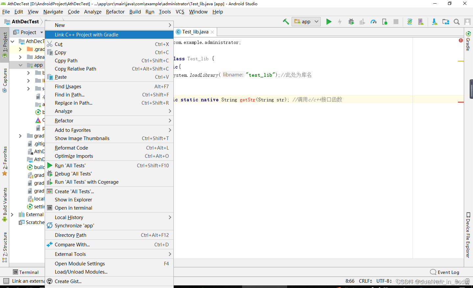This screenshot has width=473, height=288.
Task: Run app with coverage toolbar icon
Action: (x=362, y=22)
